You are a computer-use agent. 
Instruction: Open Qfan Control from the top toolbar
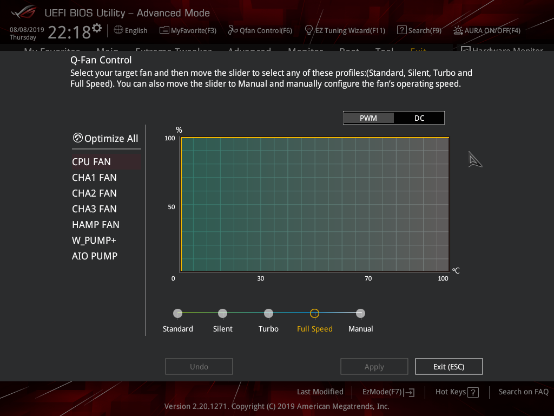coord(260,30)
